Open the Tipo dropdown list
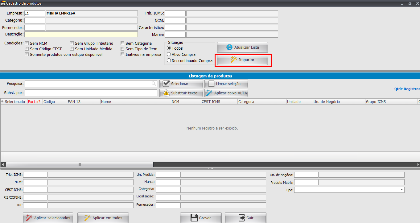The image size is (420, 223). click(401, 190)
